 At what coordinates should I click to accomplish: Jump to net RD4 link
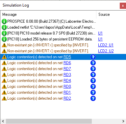(x=67, y=81)
